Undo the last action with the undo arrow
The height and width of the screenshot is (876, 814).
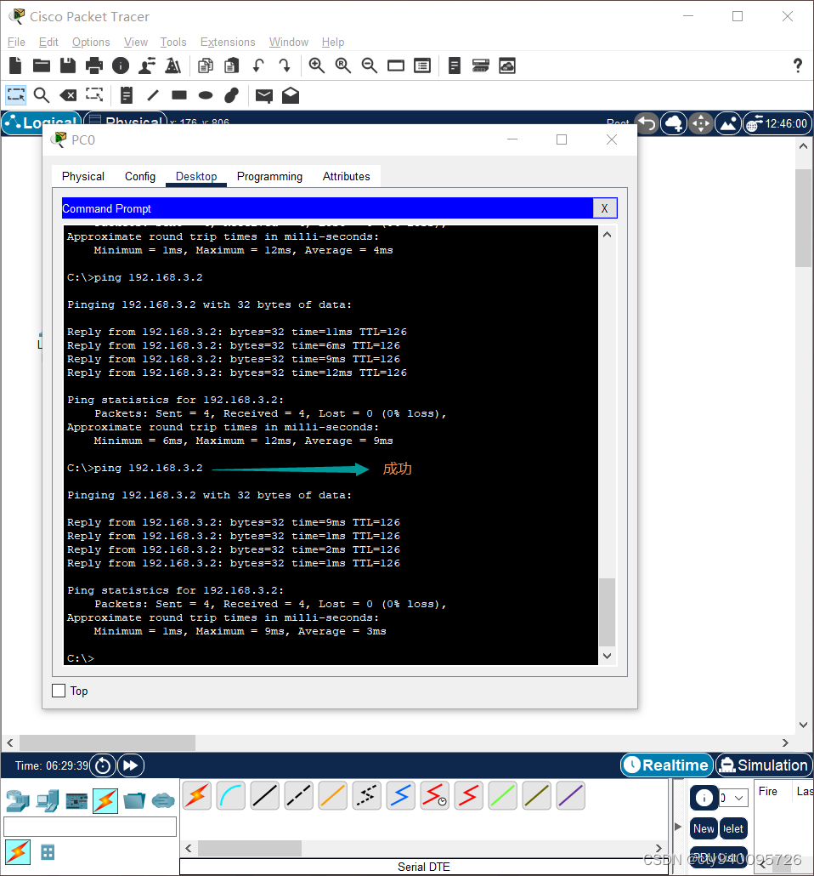point(258,66)
